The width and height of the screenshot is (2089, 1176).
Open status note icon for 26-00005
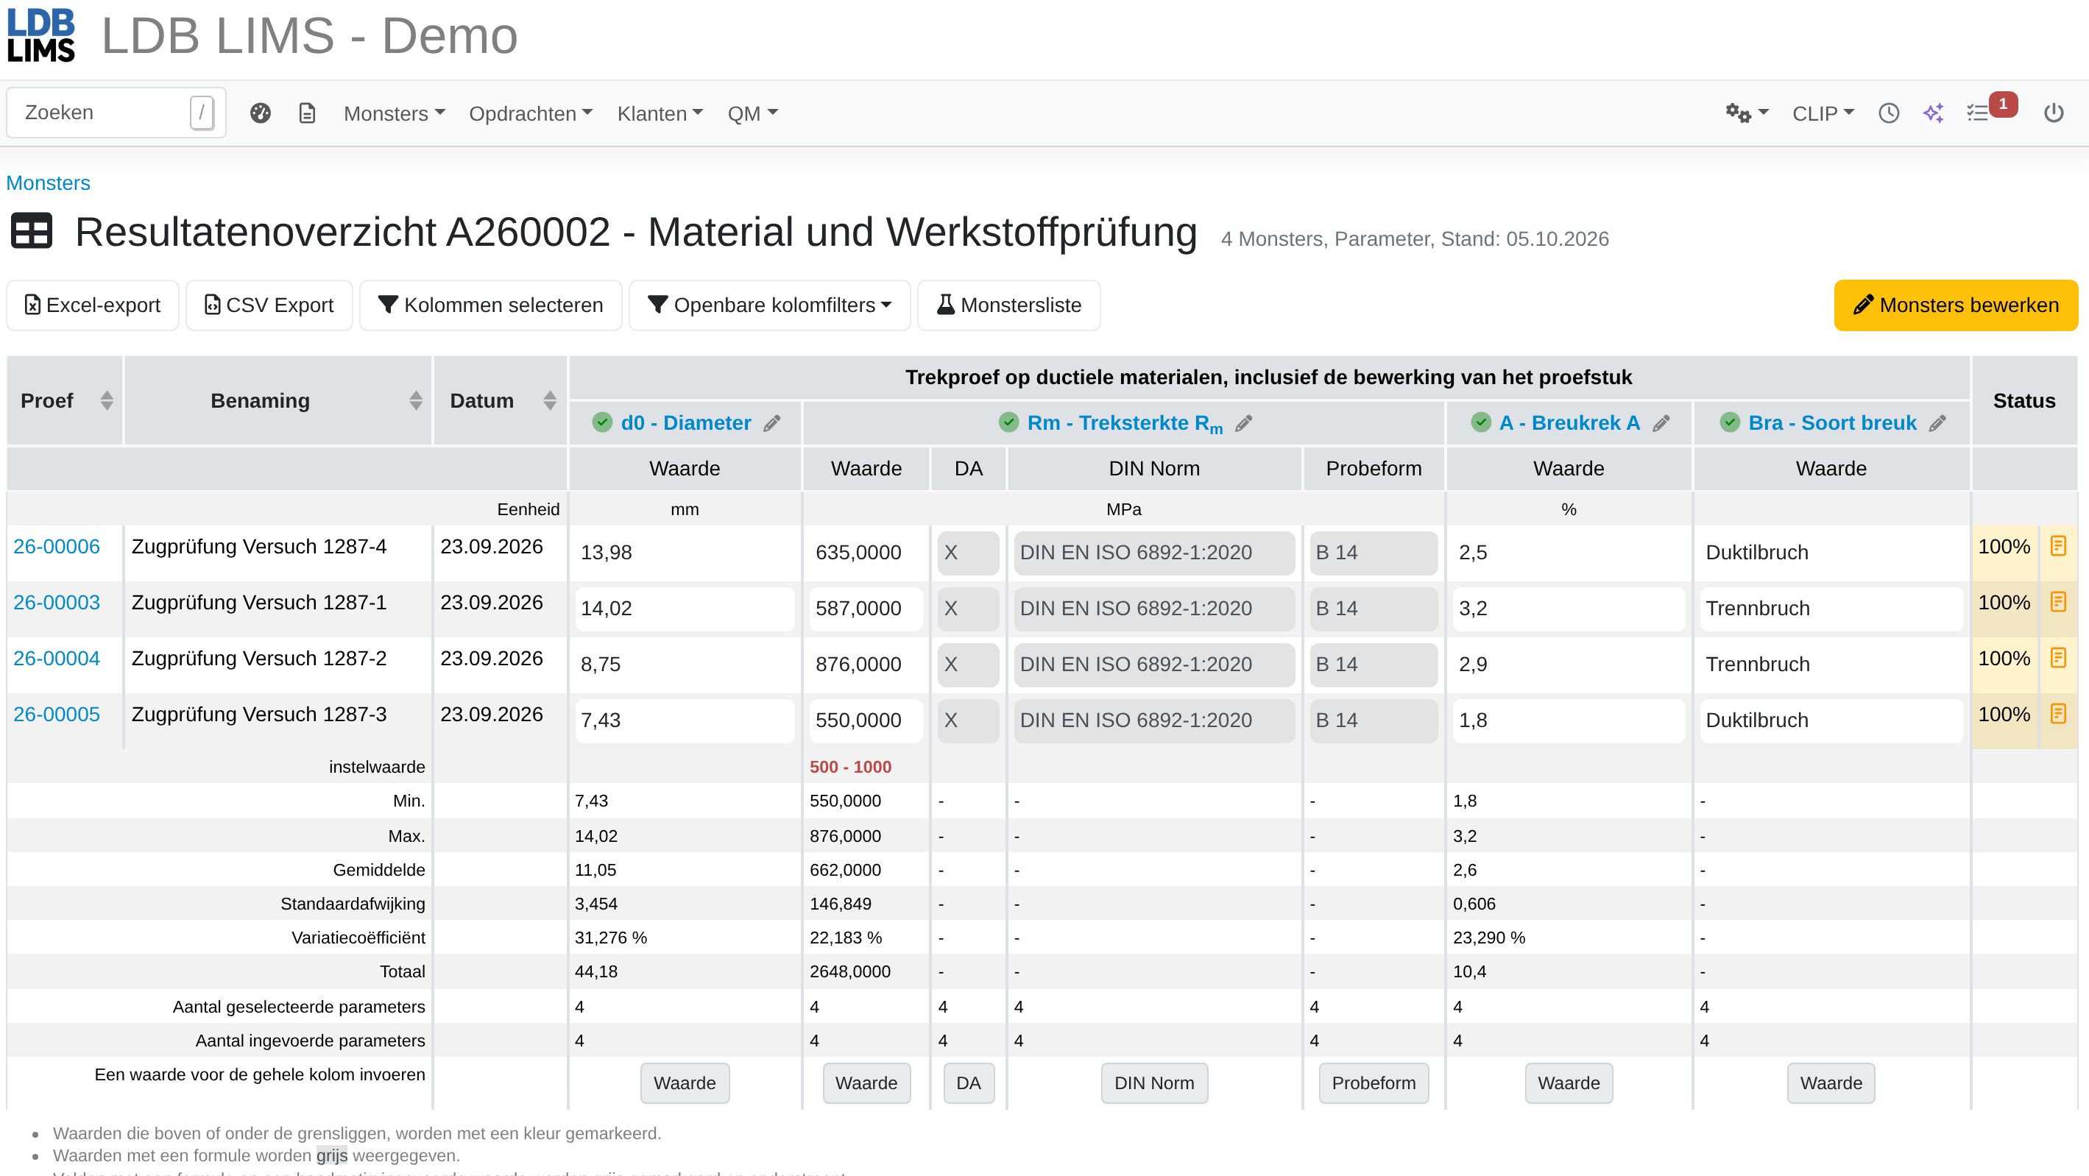tap(2058, 715)
